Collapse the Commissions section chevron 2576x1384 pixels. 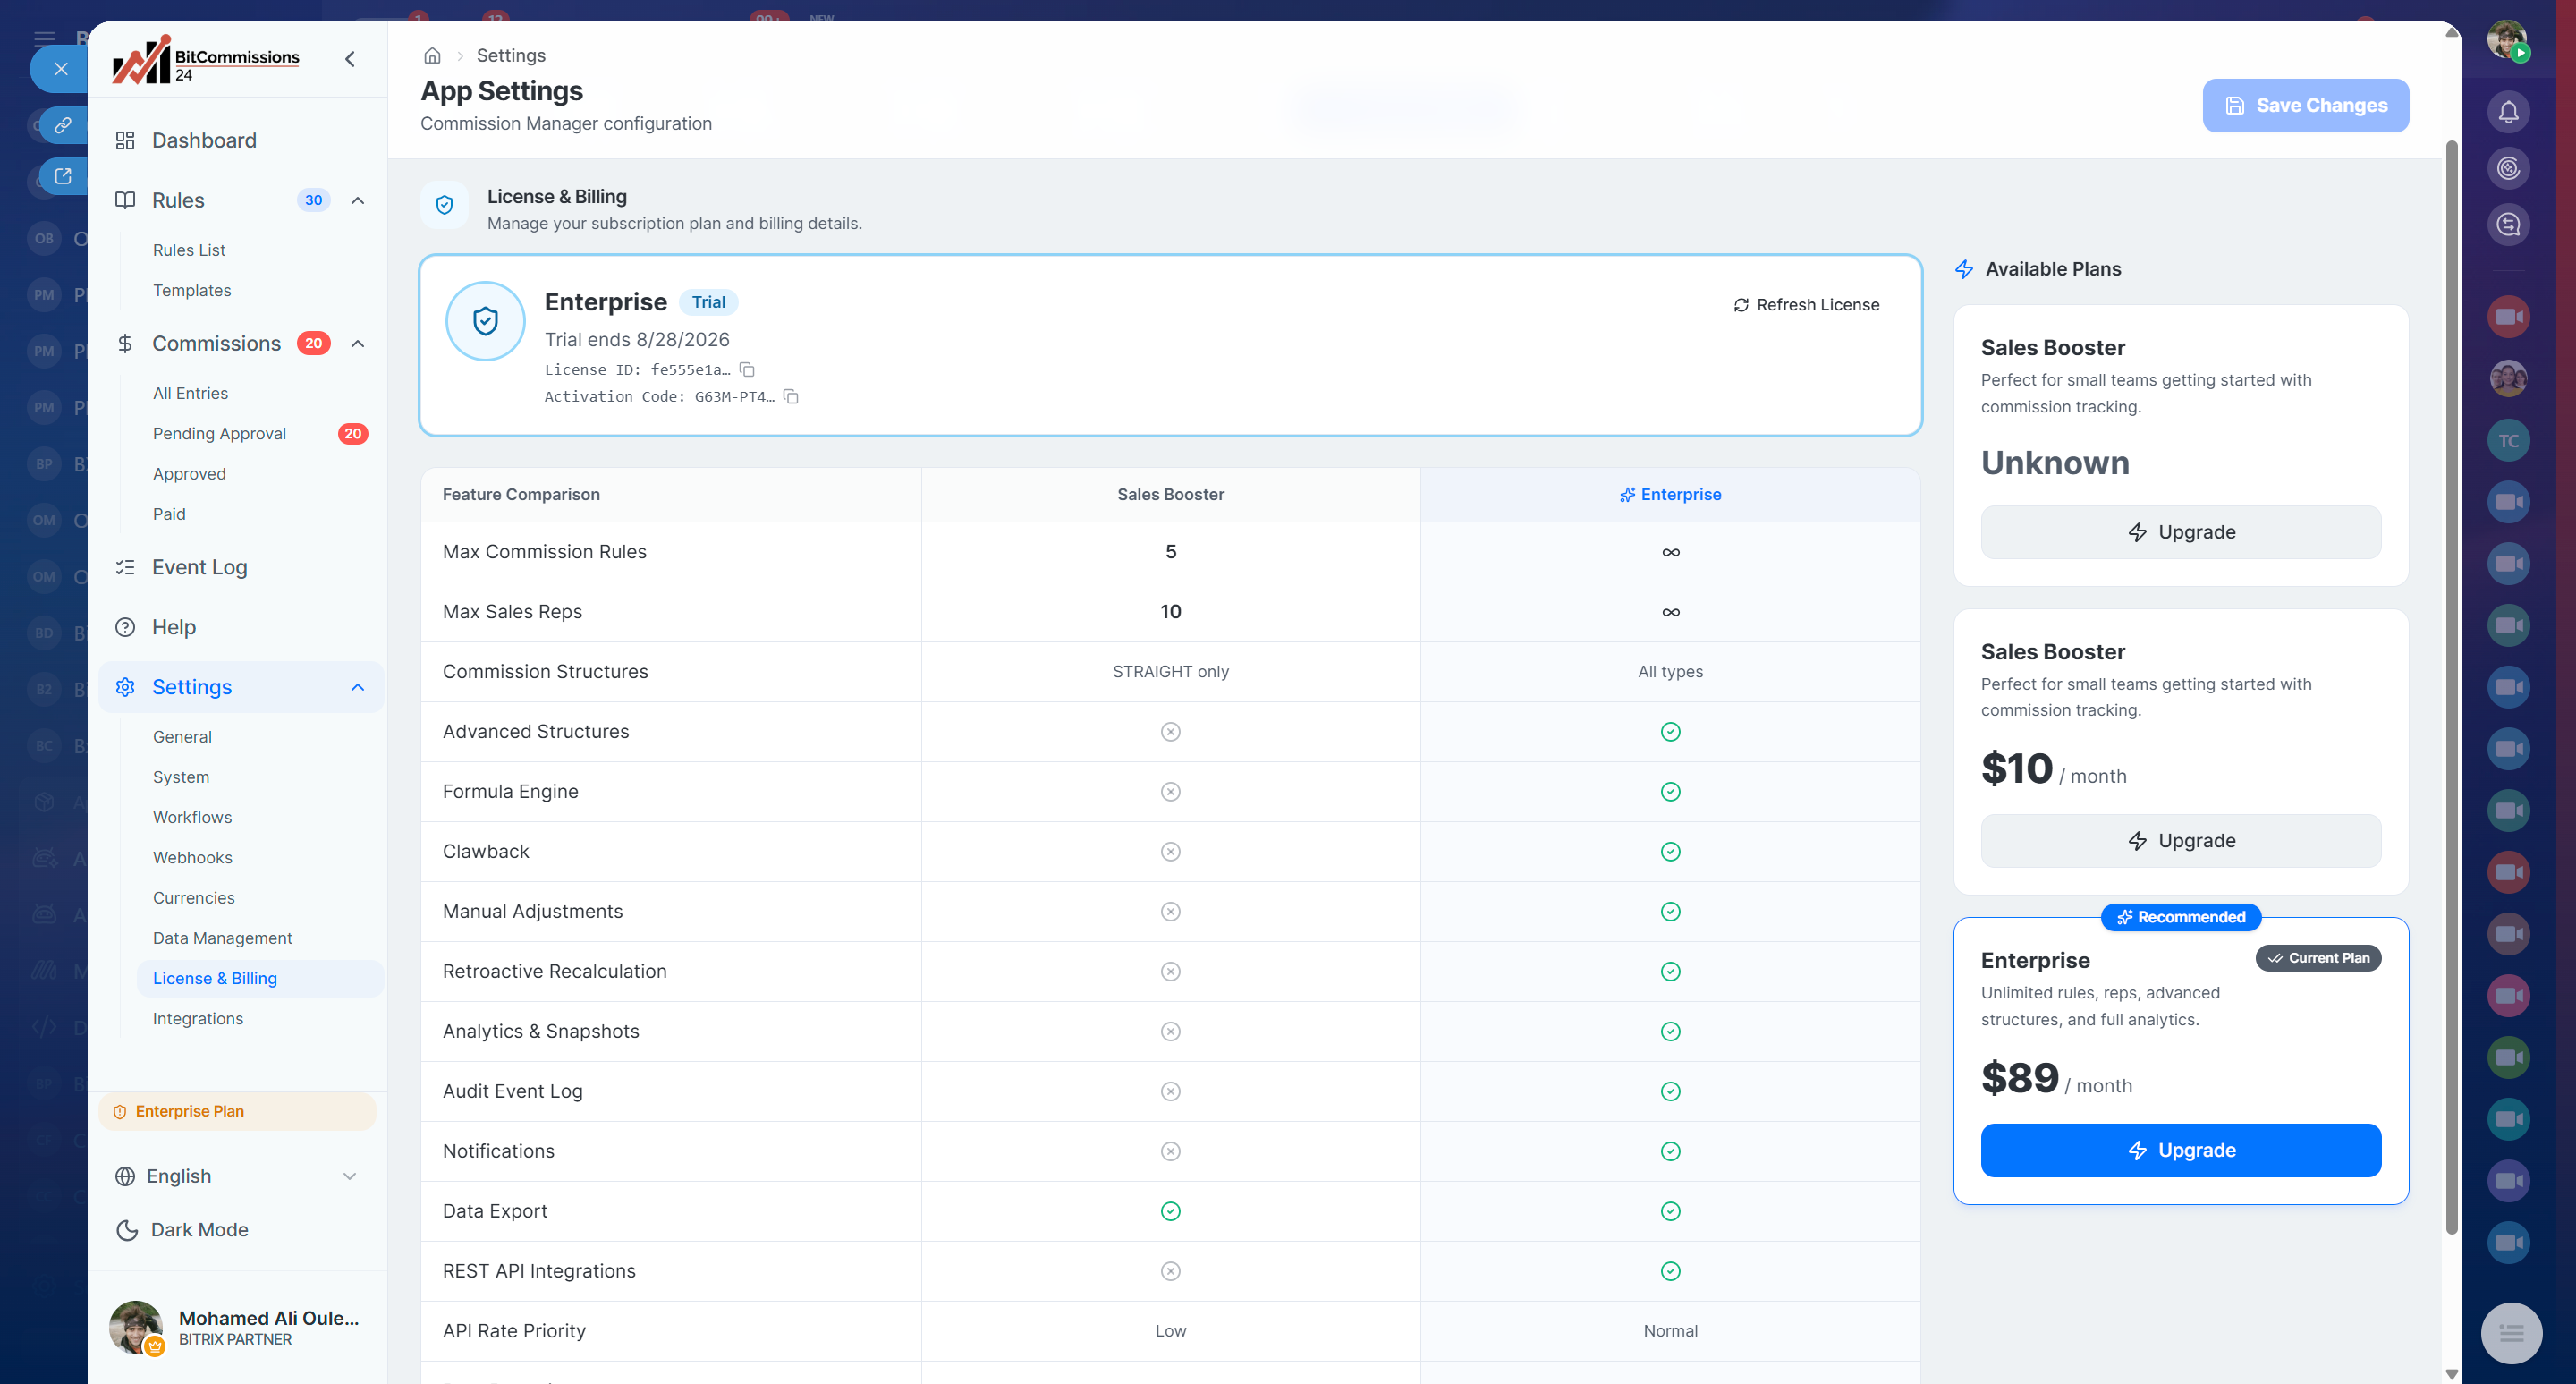(358, 343)
